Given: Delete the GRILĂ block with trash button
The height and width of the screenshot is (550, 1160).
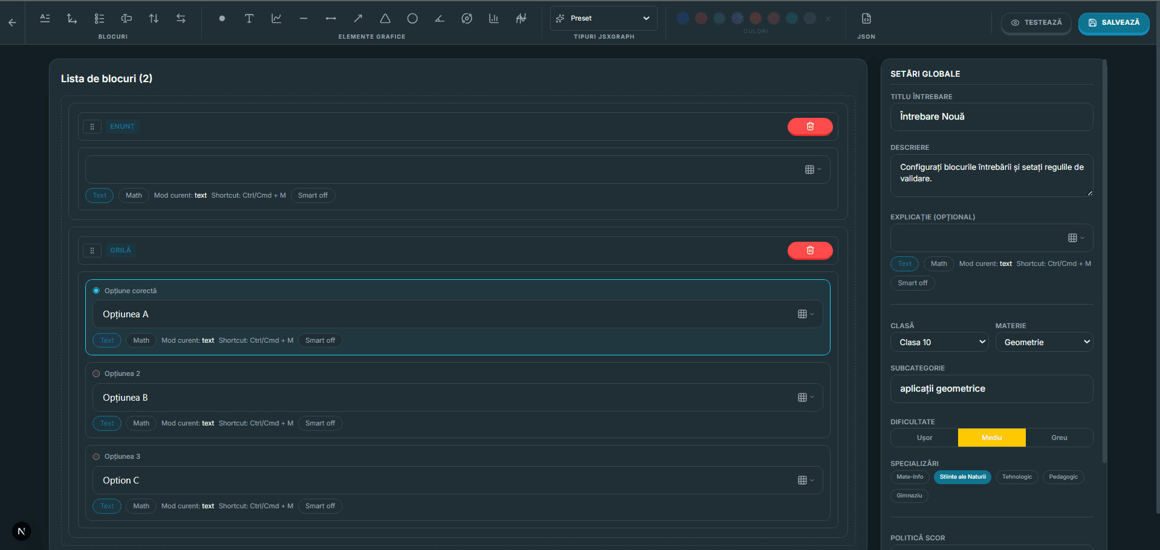Looking at the screenshot, I should point(810,250).
